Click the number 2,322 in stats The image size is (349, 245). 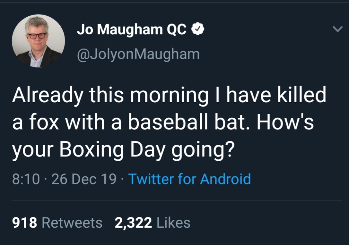(133, 223)
